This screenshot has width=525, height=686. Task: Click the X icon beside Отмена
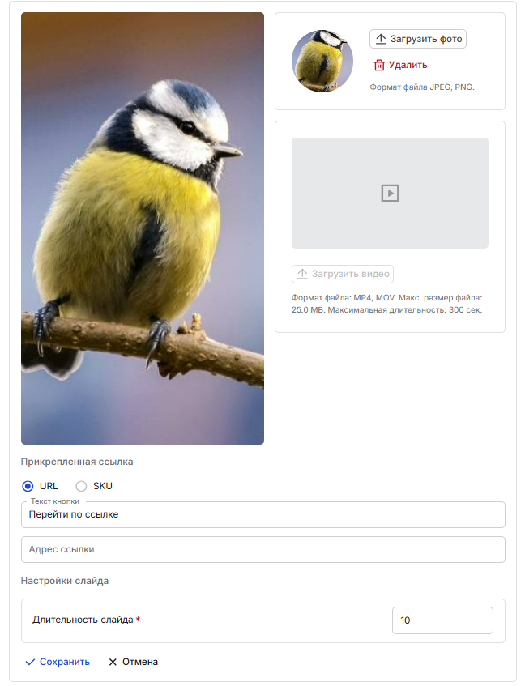(x=113, y=662)
